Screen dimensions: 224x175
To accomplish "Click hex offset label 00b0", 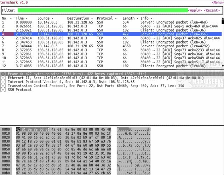I will pyautogui.click(x=6, y=173).
